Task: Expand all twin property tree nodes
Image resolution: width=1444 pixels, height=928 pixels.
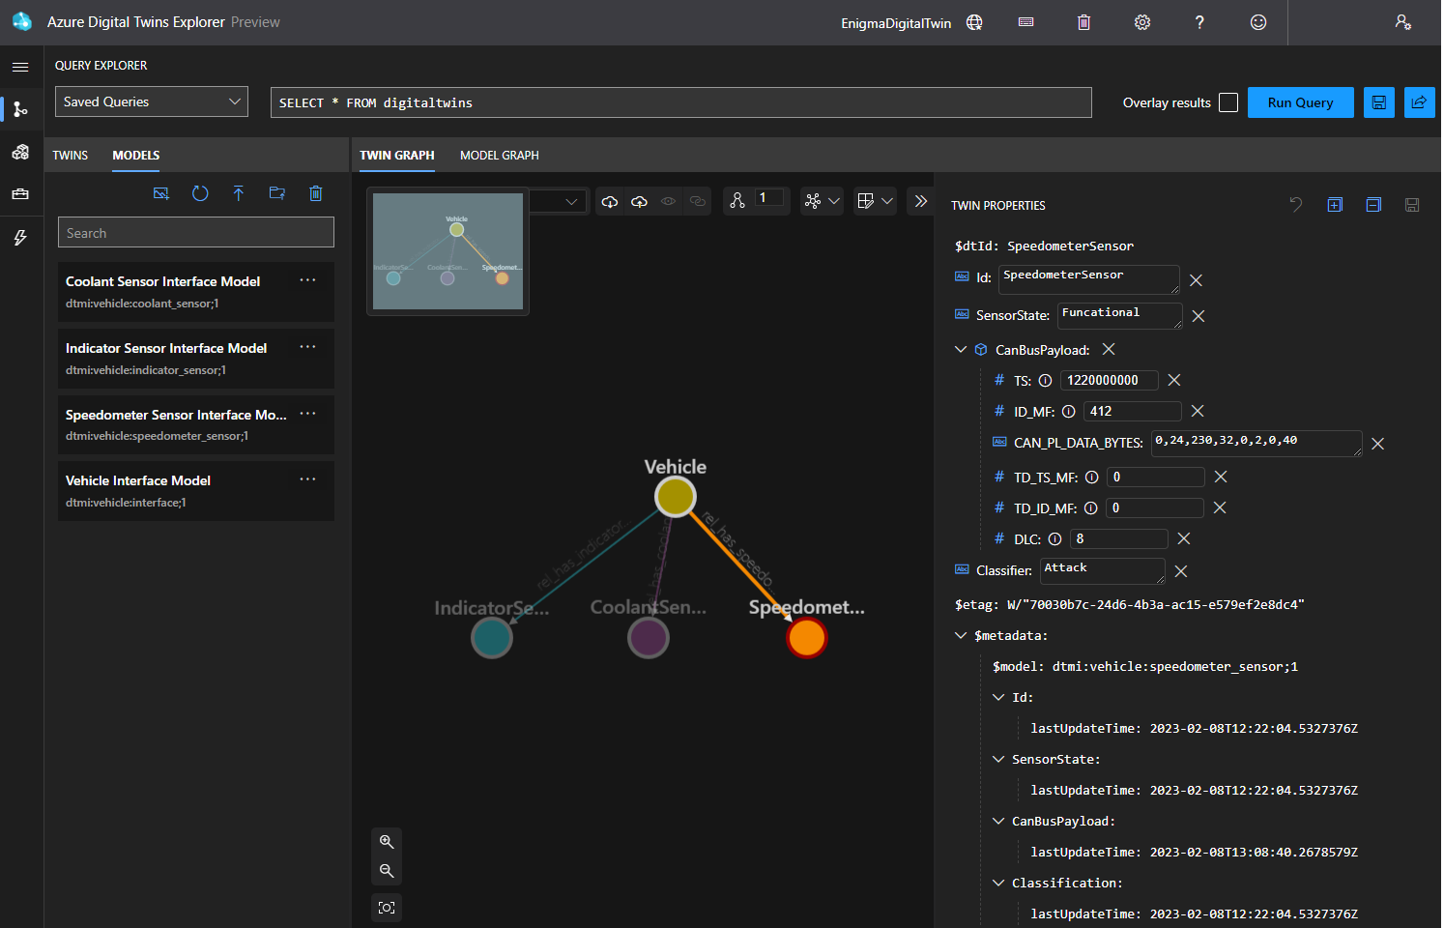Action: [1335, 205]
